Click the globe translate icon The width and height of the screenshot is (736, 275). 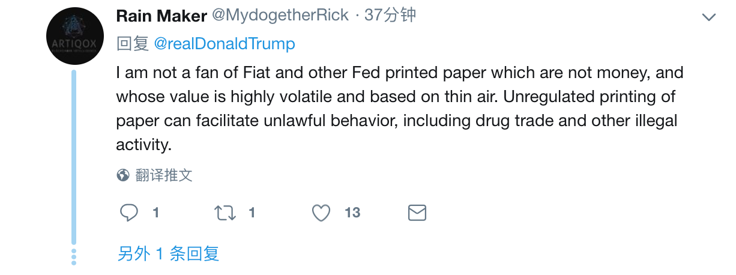pyautogui.click(x=123, y=175)
